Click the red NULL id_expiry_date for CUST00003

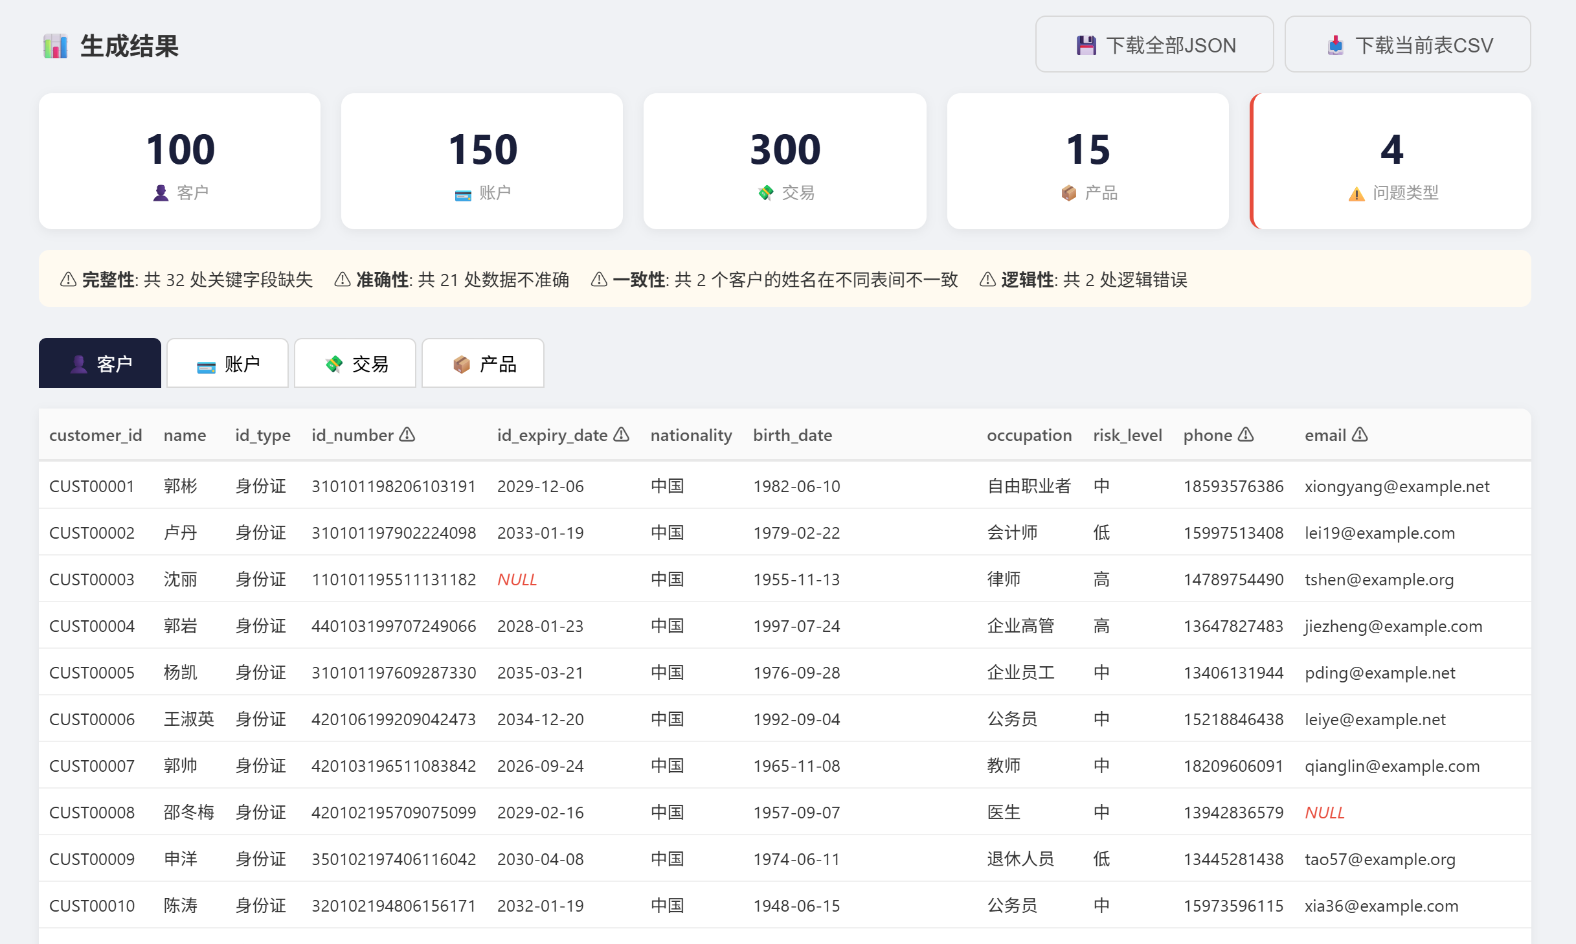[517, 579]
